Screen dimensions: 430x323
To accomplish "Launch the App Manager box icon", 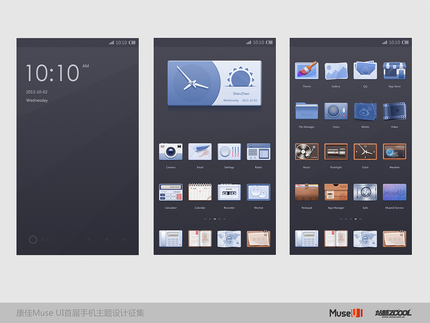I will 336,192.
